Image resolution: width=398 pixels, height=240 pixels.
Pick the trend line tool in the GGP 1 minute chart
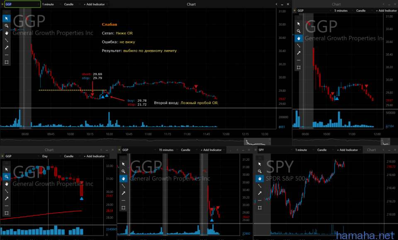tap(7, 40)
